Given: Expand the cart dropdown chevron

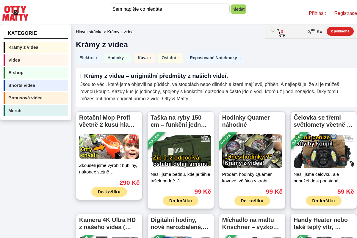Looking at the screenshot, I should click(273, 31).
